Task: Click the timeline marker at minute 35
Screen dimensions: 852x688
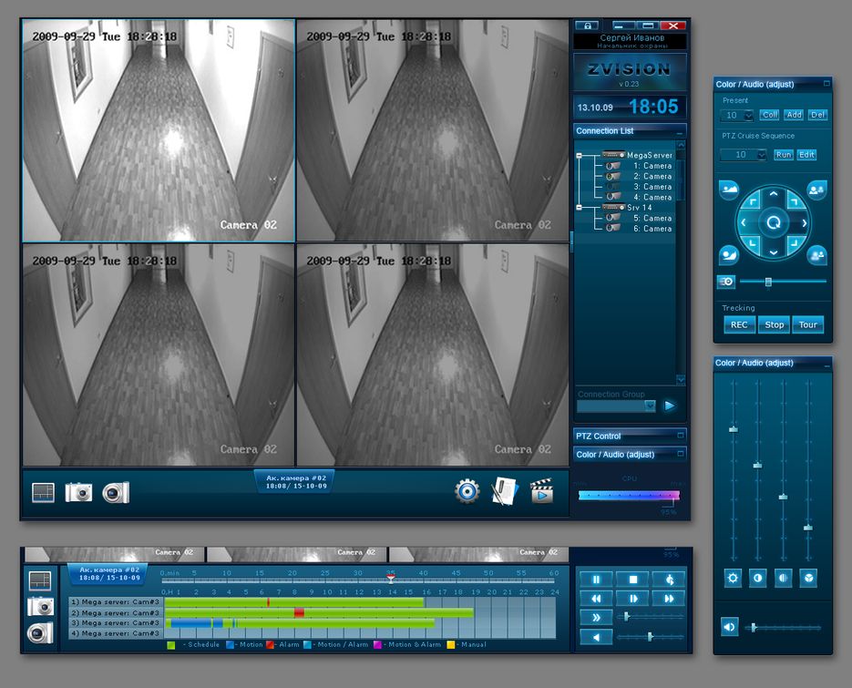Action: point(391,579)
